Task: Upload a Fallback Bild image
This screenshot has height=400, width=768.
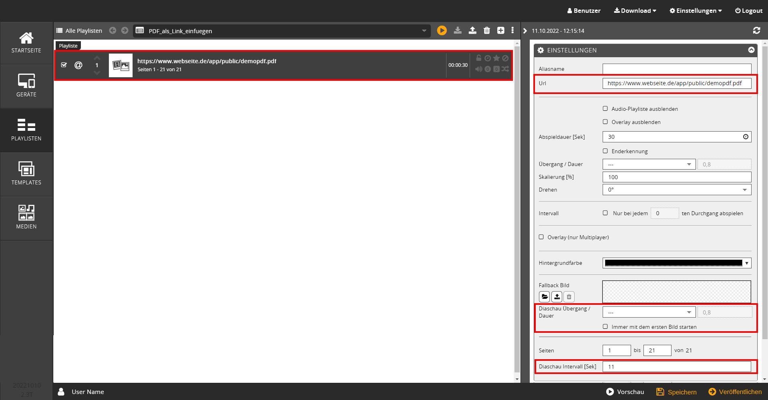Action: pos(557,297)
